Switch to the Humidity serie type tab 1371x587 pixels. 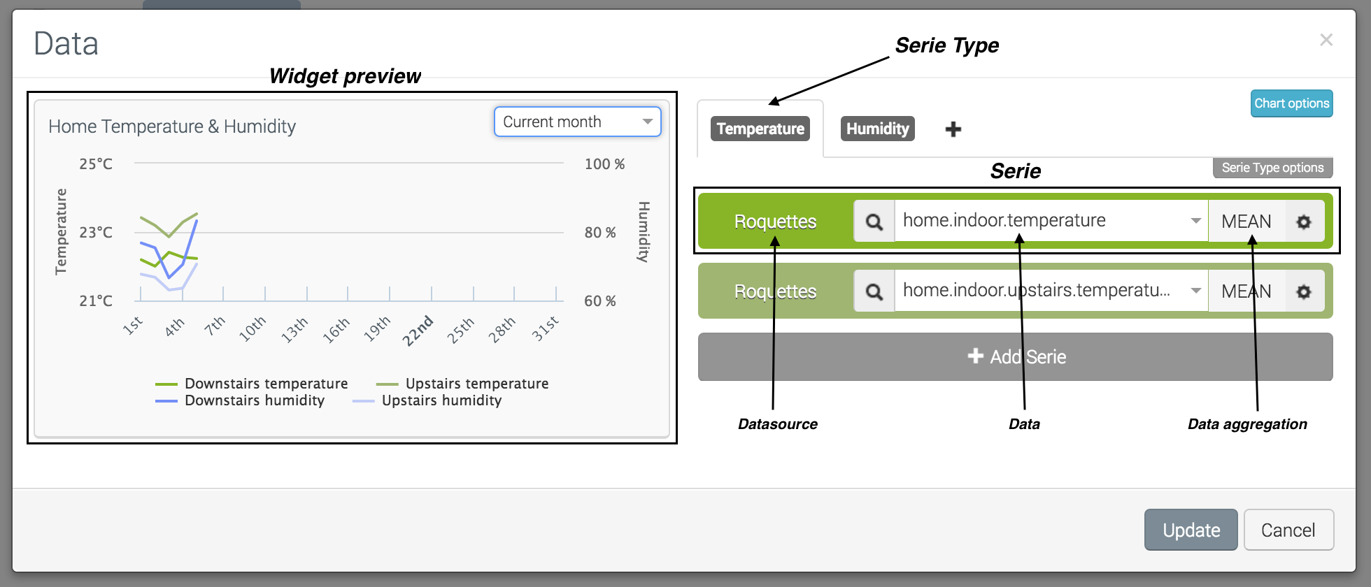(x=877, y=129)
